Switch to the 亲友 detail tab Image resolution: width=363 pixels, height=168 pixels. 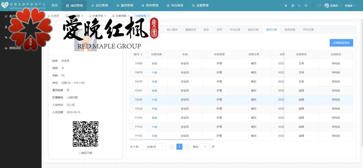pyautogui.click(x=206, y=30)
